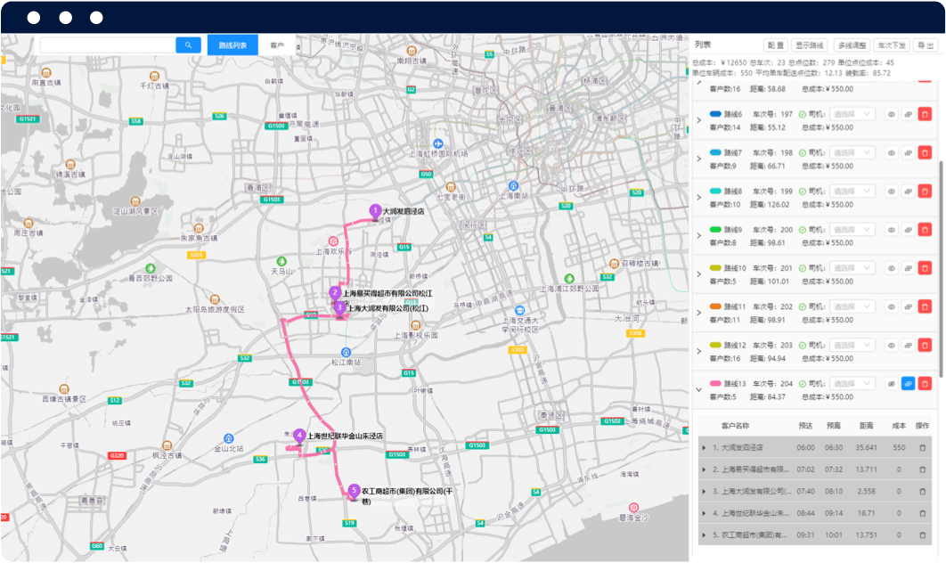Click map stop marker 4 at 上海世纪联华金山朱泾店

pos(299,436)
